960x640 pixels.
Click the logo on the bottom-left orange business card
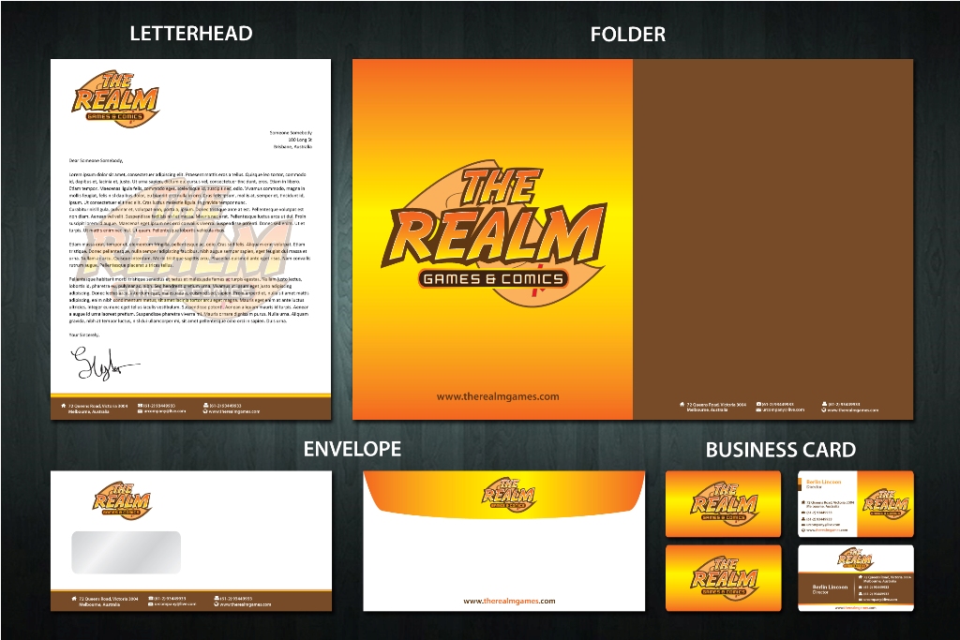click(x=723, y=576)
